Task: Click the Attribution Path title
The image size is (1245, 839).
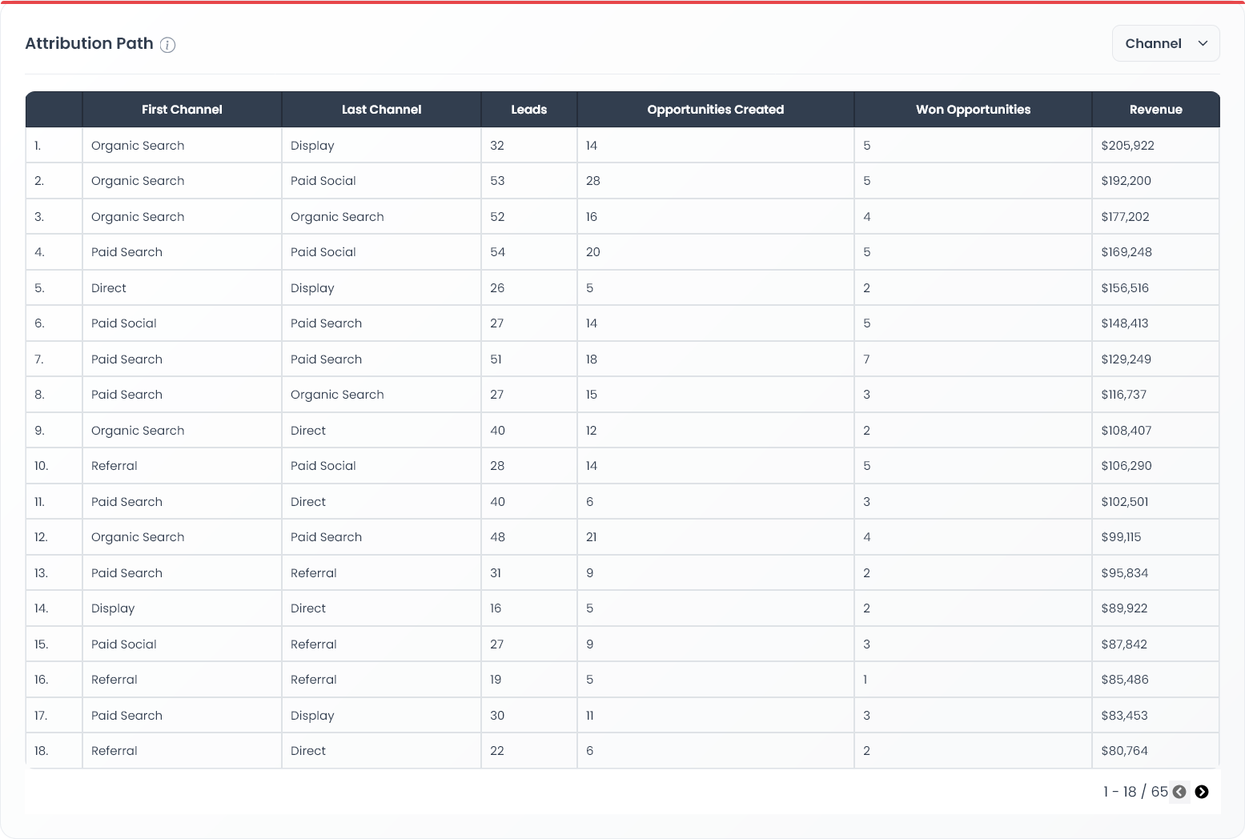Action: click(x=89, y=43)
